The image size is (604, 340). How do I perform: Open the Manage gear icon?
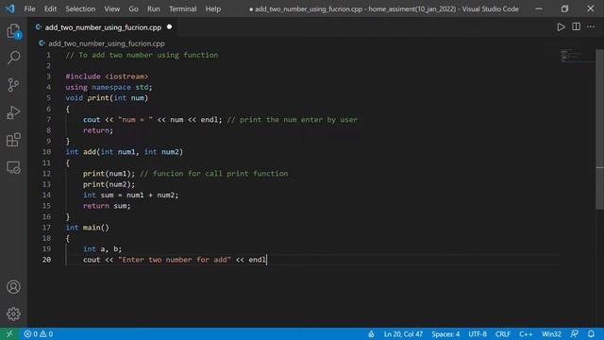click(x=13, y=314)
